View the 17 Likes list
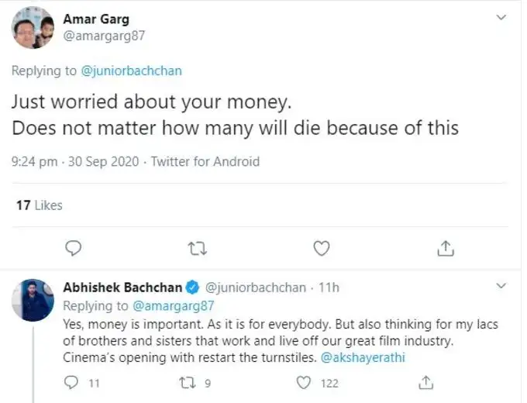The height and width of the screenshot is (403, 527). tap(39, 205)
